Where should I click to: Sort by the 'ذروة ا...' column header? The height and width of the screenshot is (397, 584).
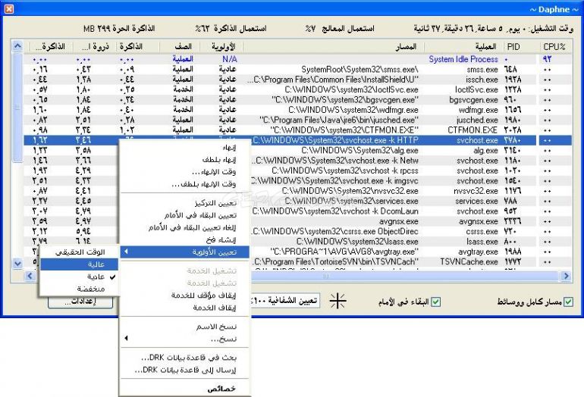[94, 47]
